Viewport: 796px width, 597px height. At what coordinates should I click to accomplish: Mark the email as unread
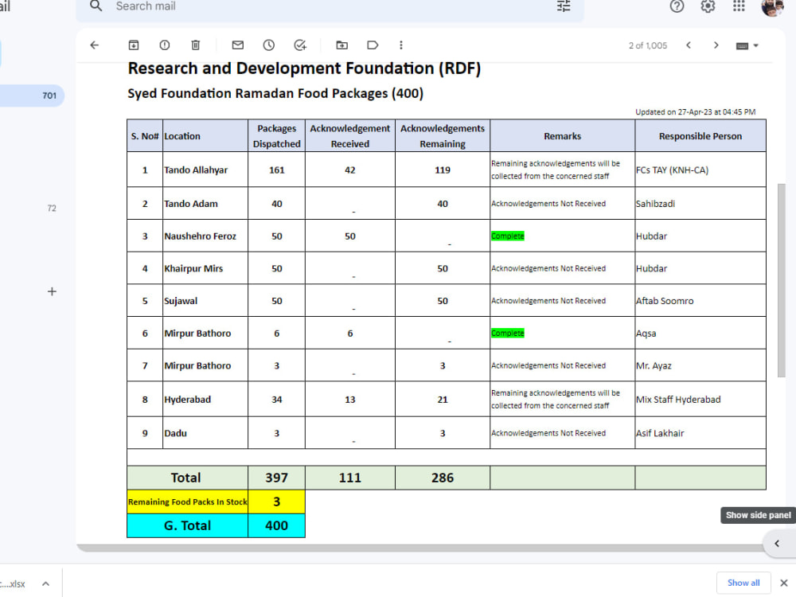pos(237,45)
